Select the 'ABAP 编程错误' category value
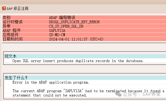Screen dimensions: 166x101 click(x=62, y=17)
